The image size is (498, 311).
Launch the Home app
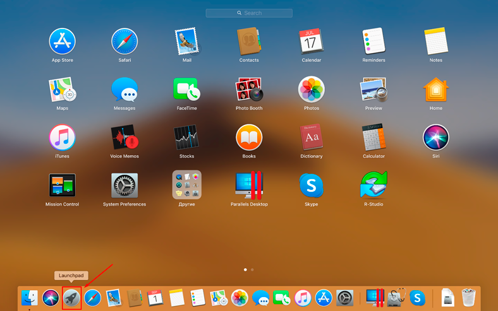(x=436, y=90)
